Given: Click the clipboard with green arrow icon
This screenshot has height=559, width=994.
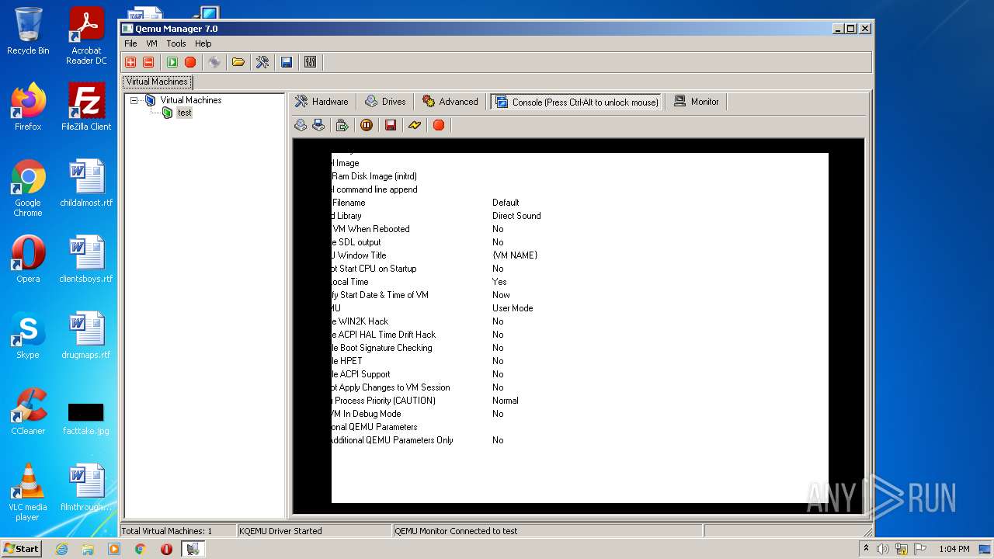Looking at the screenshot, I should (342, 125).
